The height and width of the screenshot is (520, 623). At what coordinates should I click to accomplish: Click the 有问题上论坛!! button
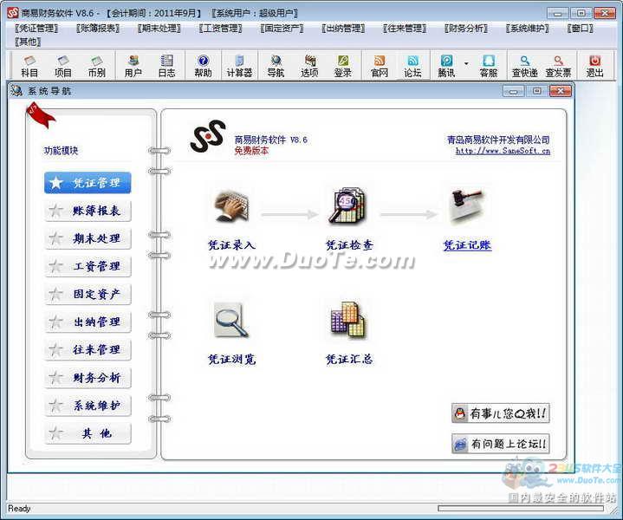[501, 444]
